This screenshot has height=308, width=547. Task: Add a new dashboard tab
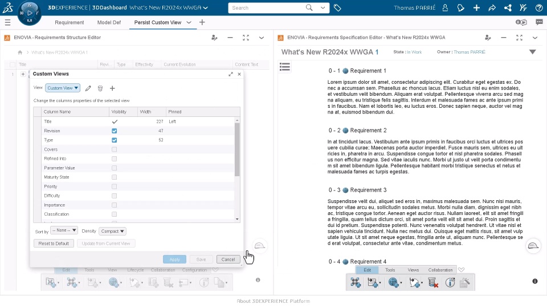[202, 22]
